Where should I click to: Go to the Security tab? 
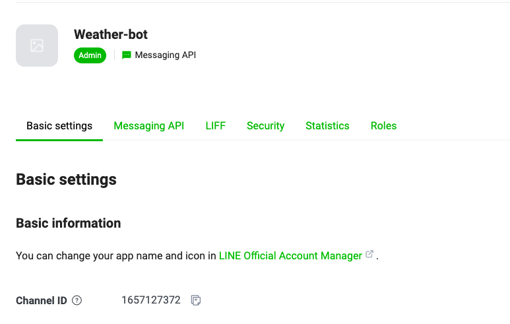[x=265, y=126]
